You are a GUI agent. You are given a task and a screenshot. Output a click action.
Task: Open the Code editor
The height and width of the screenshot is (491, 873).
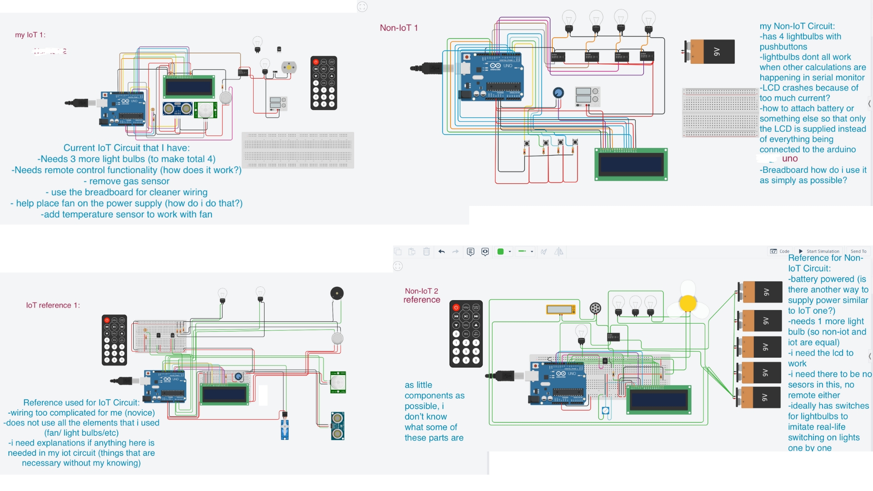coord(780,251)
